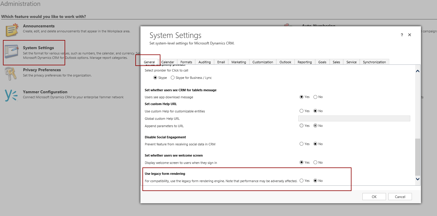The image size is (437, 216).
Task: Cancel the System Settings dialog
Action: coord(400,197)
